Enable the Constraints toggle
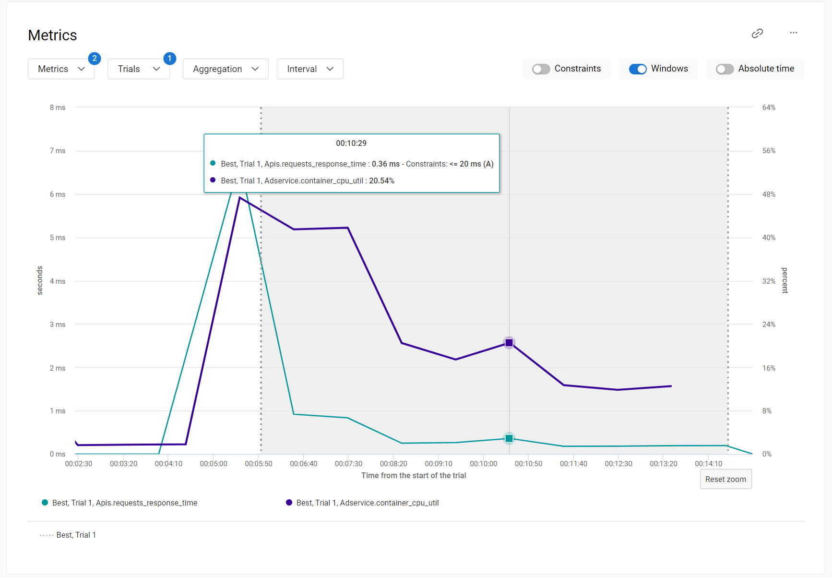832x578 pixels. click(541, 69)
